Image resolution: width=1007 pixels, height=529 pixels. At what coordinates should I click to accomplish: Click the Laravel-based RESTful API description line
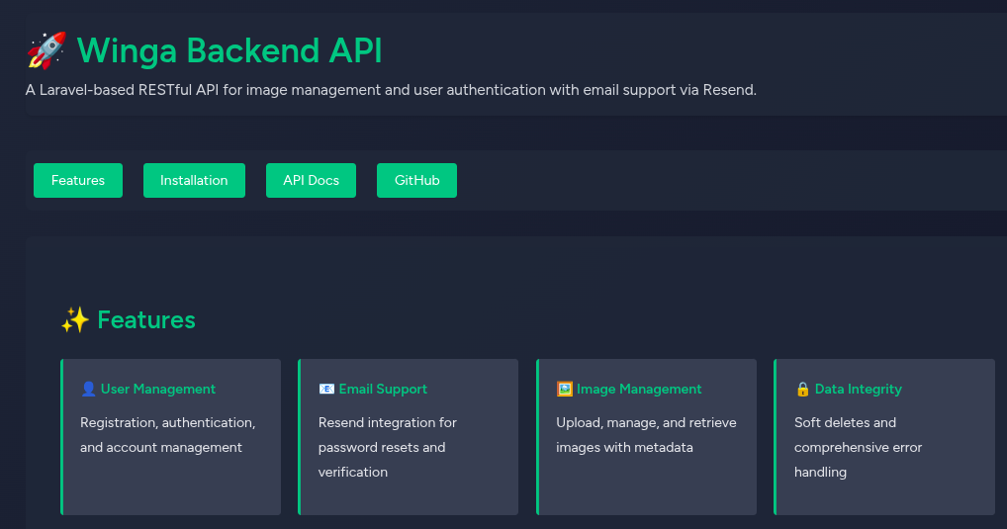[x=391, y=90]
